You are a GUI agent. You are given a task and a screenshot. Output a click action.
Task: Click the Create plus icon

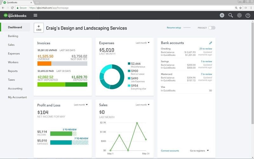(x=222, y=15)
